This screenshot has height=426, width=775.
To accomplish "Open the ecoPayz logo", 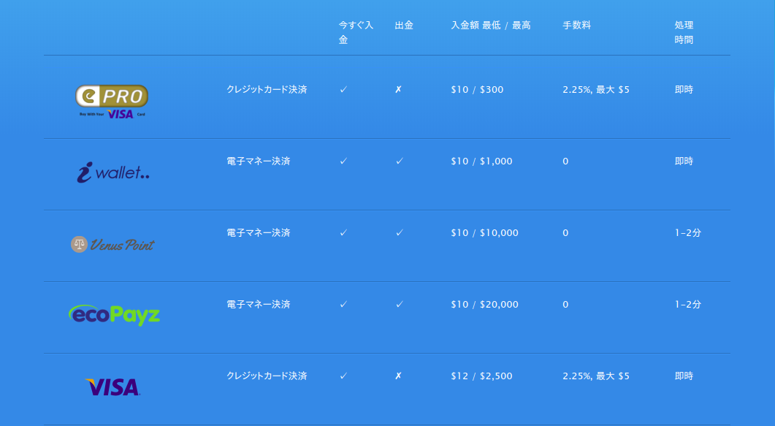I will (x=114, y=316).
